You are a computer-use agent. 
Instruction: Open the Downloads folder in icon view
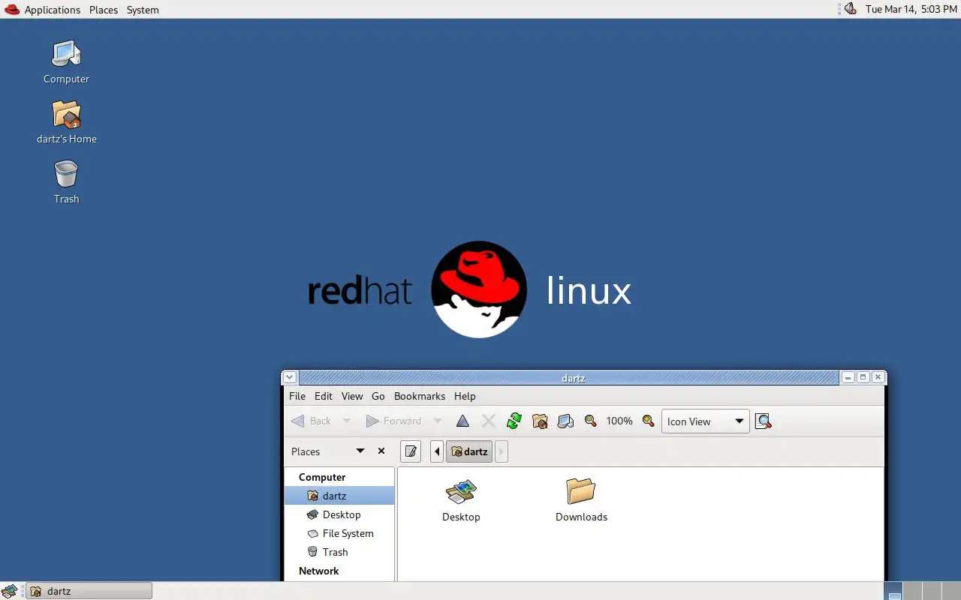[x=581, y=500]
